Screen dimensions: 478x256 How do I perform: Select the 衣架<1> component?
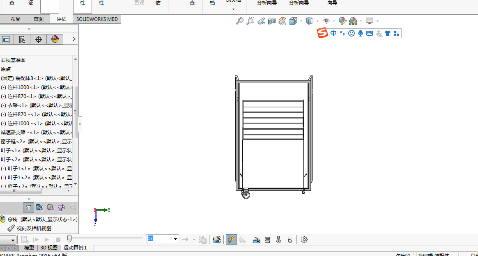36,105
